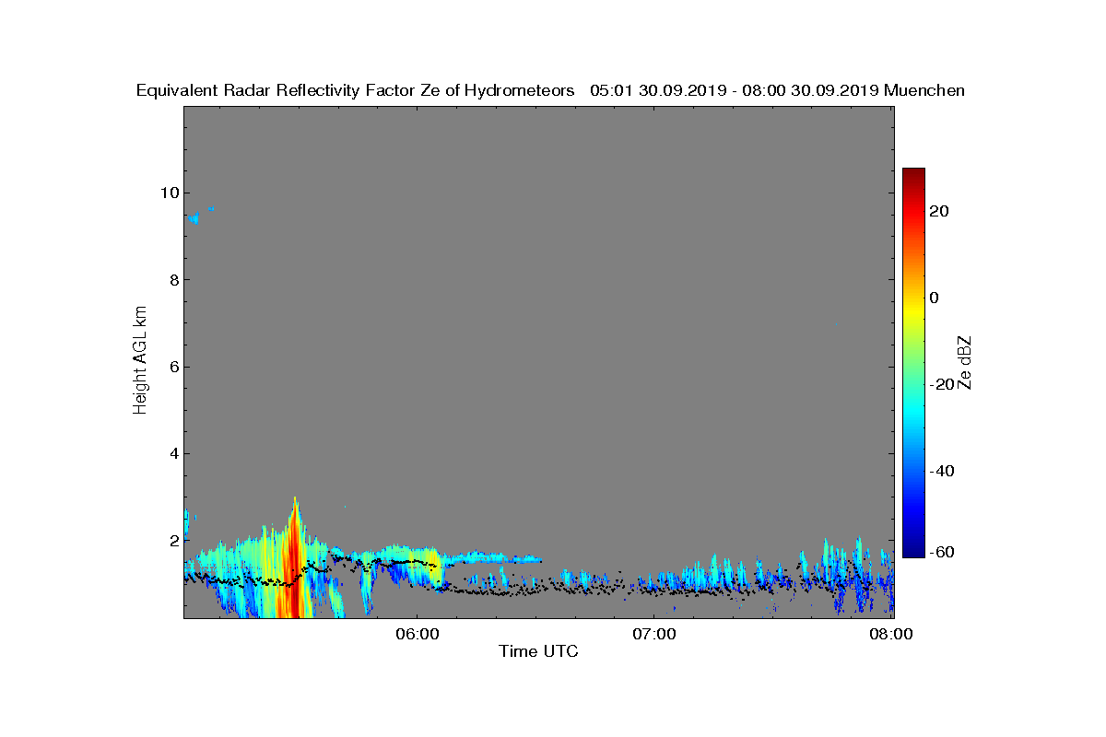The width and height of the screenshot is (1106, 737).
Task: Click the height tick label '8'
Action: (x=173, y=280)
